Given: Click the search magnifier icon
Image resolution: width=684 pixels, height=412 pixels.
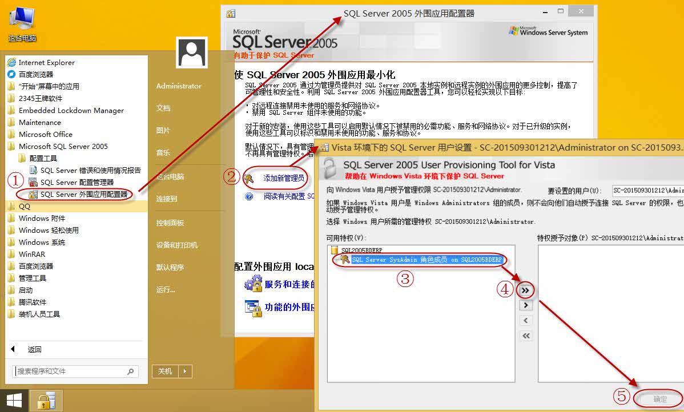Looking at the screenshot, I should 130,371.
